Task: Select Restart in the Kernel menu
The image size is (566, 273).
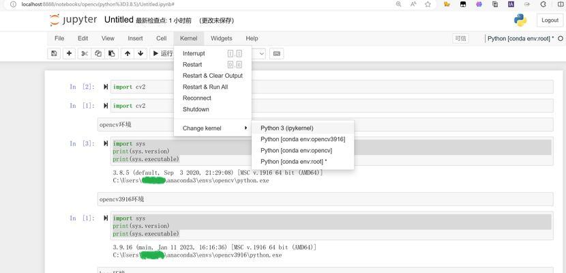Action: pyautogui.click(x=213, y=65)
